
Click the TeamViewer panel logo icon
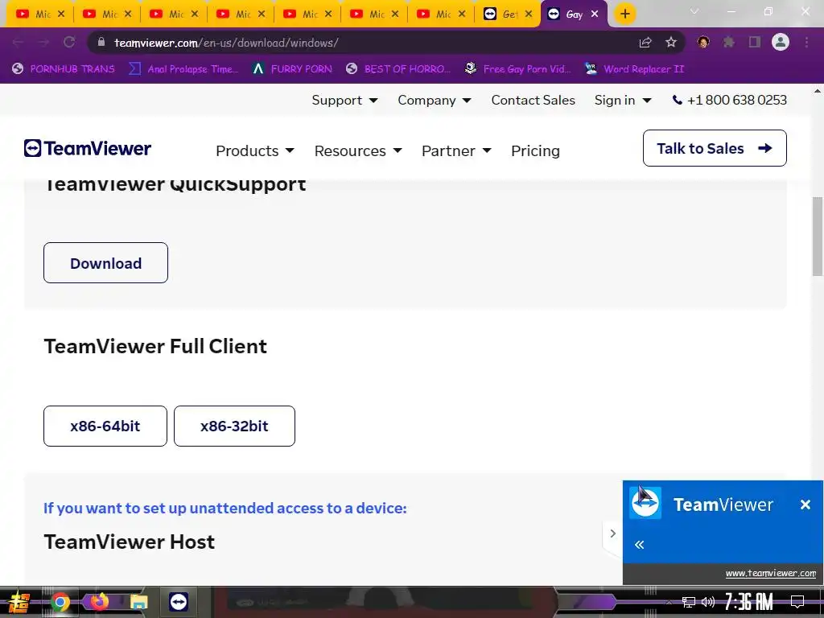(645, 503)
